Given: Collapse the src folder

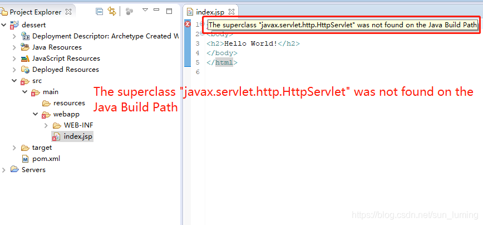Looking at the screenshot, I should point(14,81).
